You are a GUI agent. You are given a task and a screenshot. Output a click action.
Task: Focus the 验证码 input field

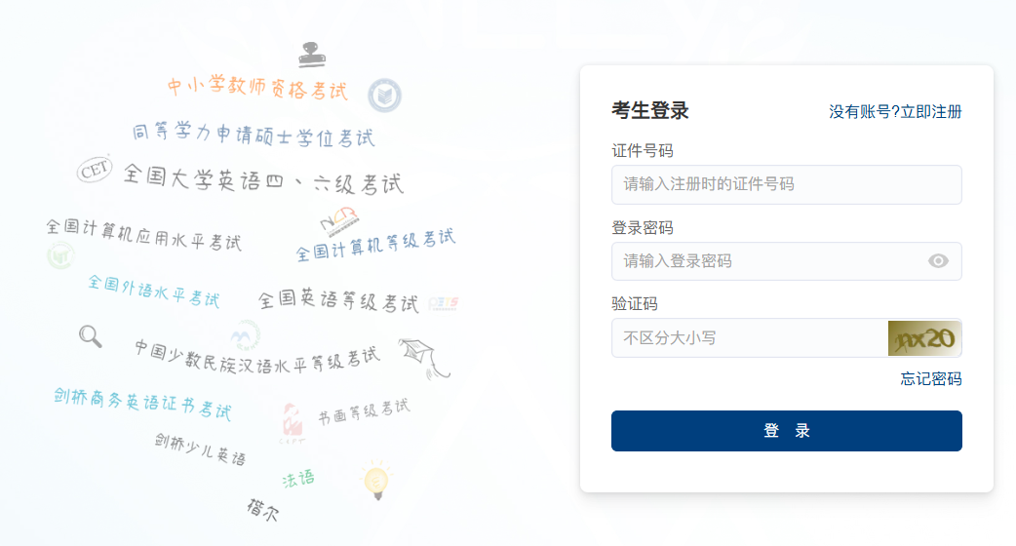click(750, 338)
